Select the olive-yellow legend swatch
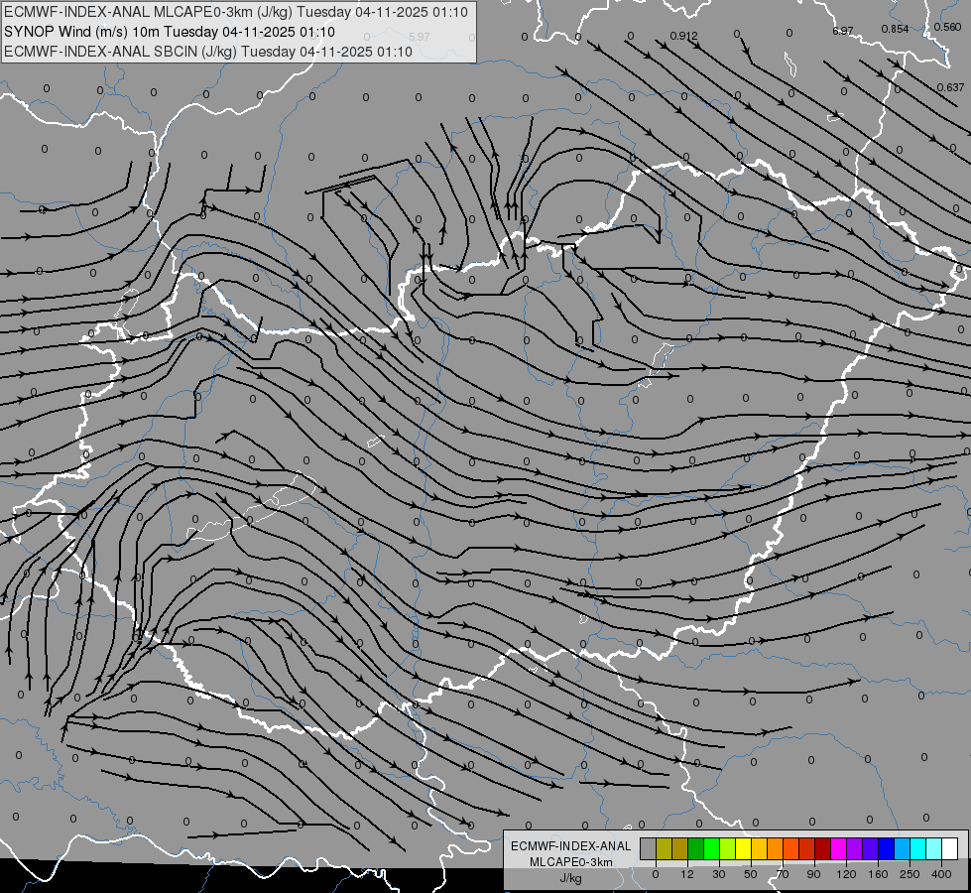The width and height of the screenshot is (971, 893). (x=664, y=848)
